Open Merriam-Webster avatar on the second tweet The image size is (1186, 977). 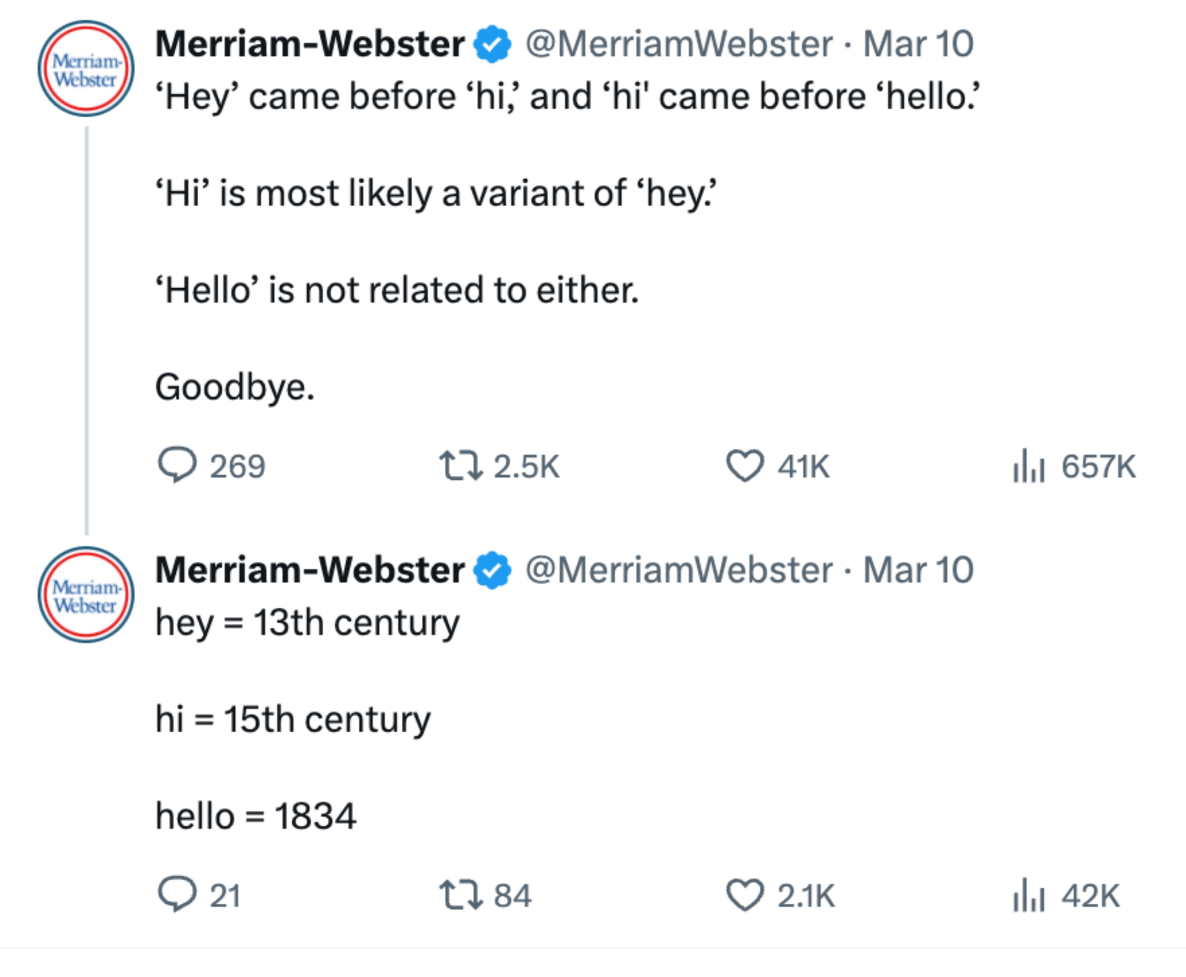[86, 595]
